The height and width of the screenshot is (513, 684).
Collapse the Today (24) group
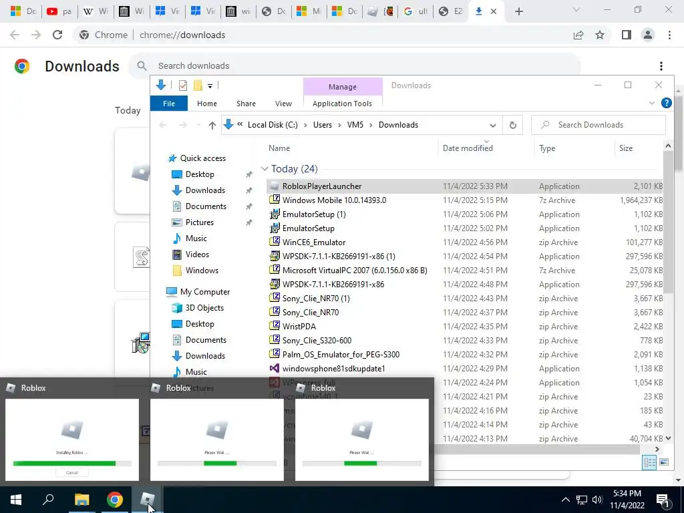tap(265, 169)
